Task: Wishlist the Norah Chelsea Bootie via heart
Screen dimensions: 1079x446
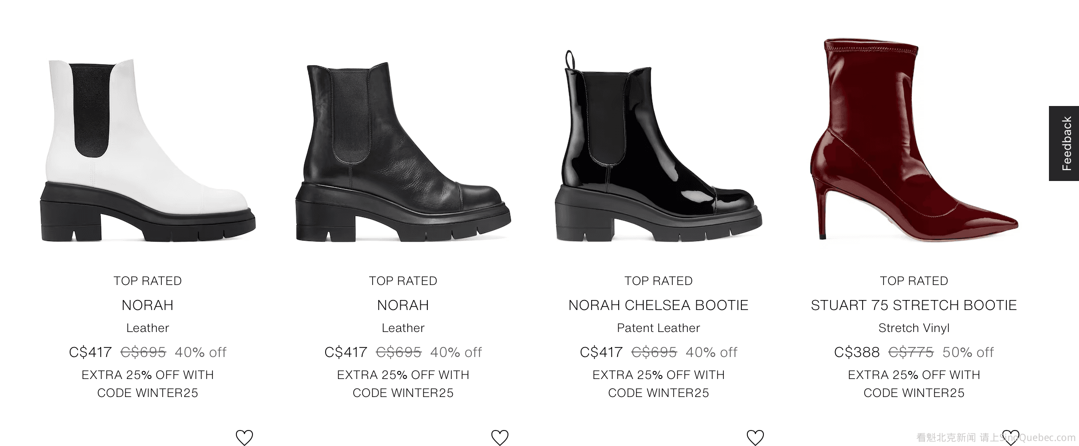Action: pyautogui.click(x=755, y=437)
